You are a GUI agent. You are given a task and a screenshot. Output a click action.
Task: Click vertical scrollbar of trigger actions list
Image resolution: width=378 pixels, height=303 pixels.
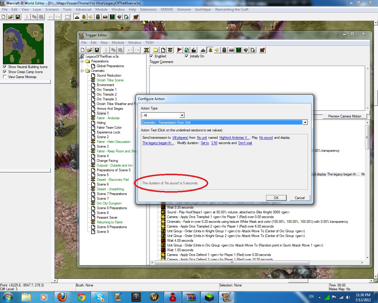(367, 137)
